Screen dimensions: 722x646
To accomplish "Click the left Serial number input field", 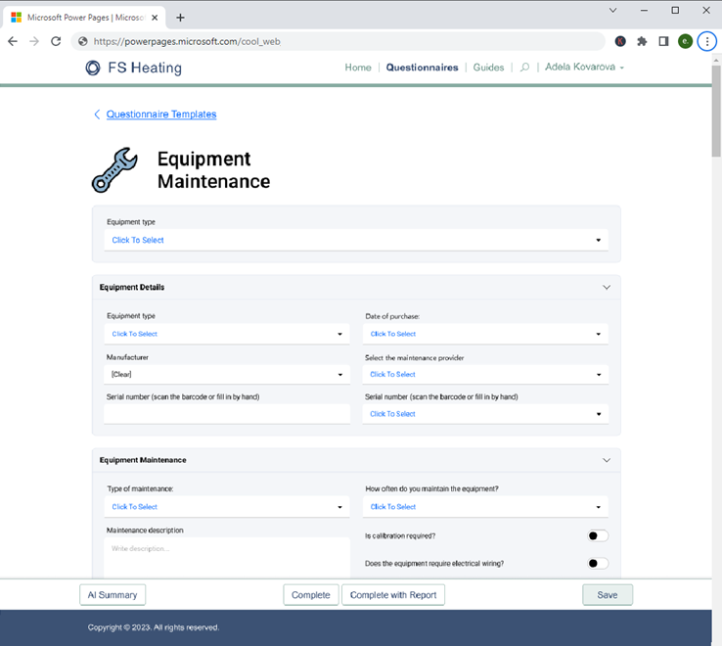I will (x=226, y=414).
